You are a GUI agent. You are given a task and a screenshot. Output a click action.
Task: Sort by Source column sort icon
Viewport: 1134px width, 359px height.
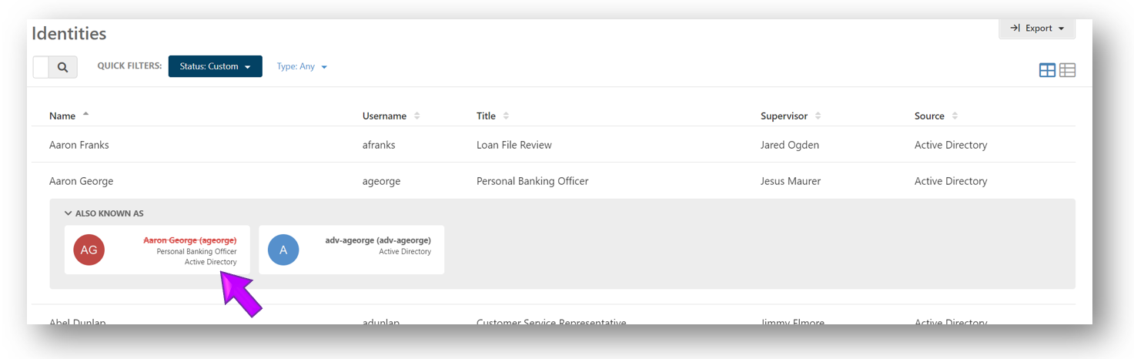pos(955,116)
